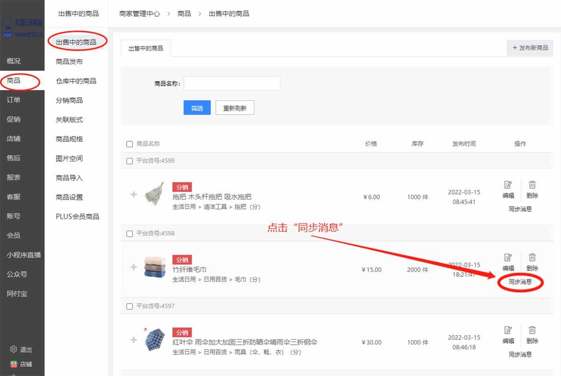The height and width of the screenshot is (376, 561).
Task: Select the checkbox for 平台货号:4598
Action: pyautogui.click(x=130, y=233)
